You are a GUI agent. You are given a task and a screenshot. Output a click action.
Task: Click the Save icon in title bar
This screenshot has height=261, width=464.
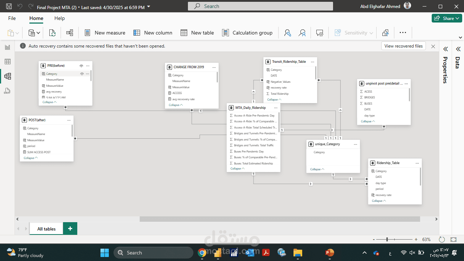pyautogui.click(x=9, y=7)
